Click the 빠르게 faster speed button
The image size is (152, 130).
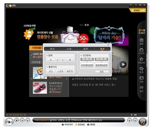pos(70,71)
